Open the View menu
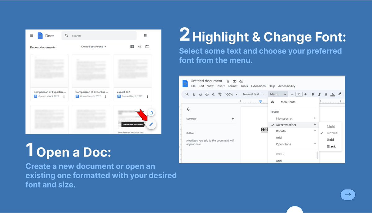The image size is (372, 213). click(x=210, y=86)
